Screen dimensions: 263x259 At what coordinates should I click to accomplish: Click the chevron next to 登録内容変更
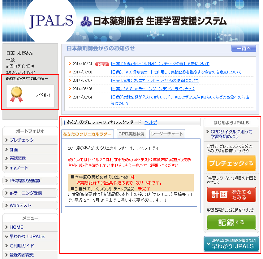coord(6,255)
